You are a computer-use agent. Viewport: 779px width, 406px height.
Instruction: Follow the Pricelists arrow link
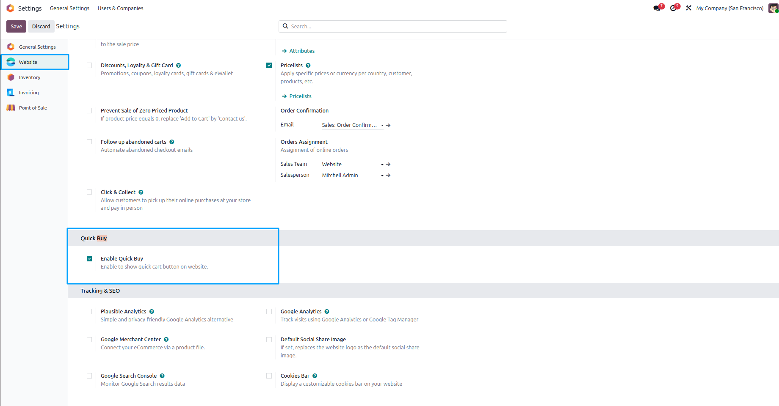point(296,96)
